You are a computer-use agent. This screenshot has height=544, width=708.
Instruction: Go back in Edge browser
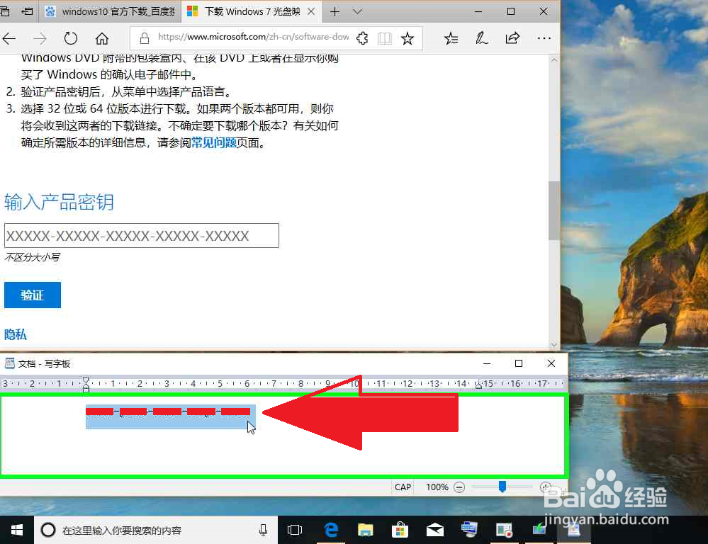[x=9, y=39]
